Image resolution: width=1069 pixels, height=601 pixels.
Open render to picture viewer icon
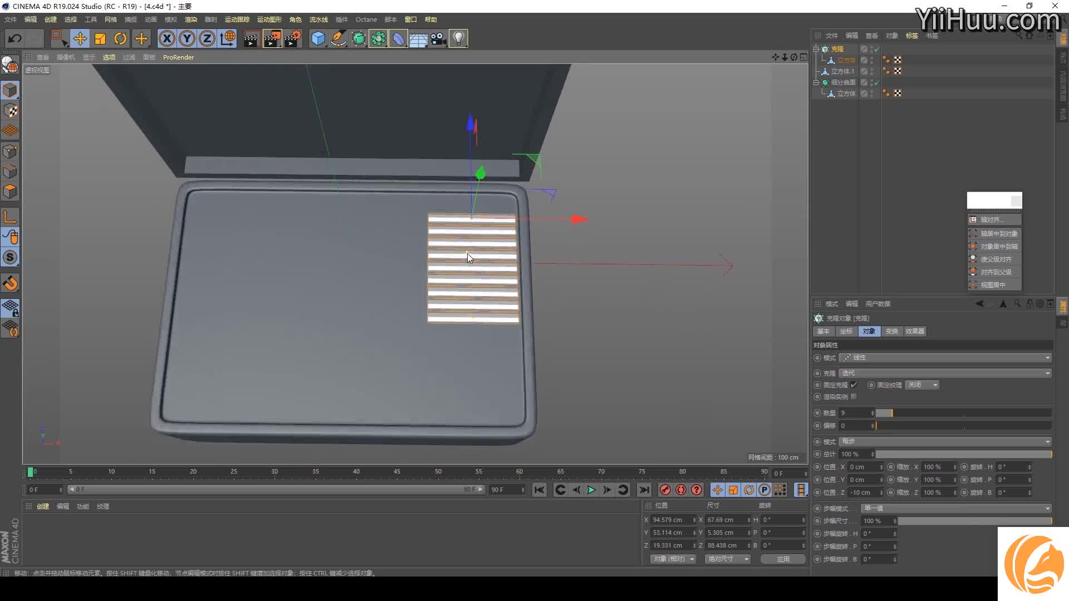pos(272,38)
